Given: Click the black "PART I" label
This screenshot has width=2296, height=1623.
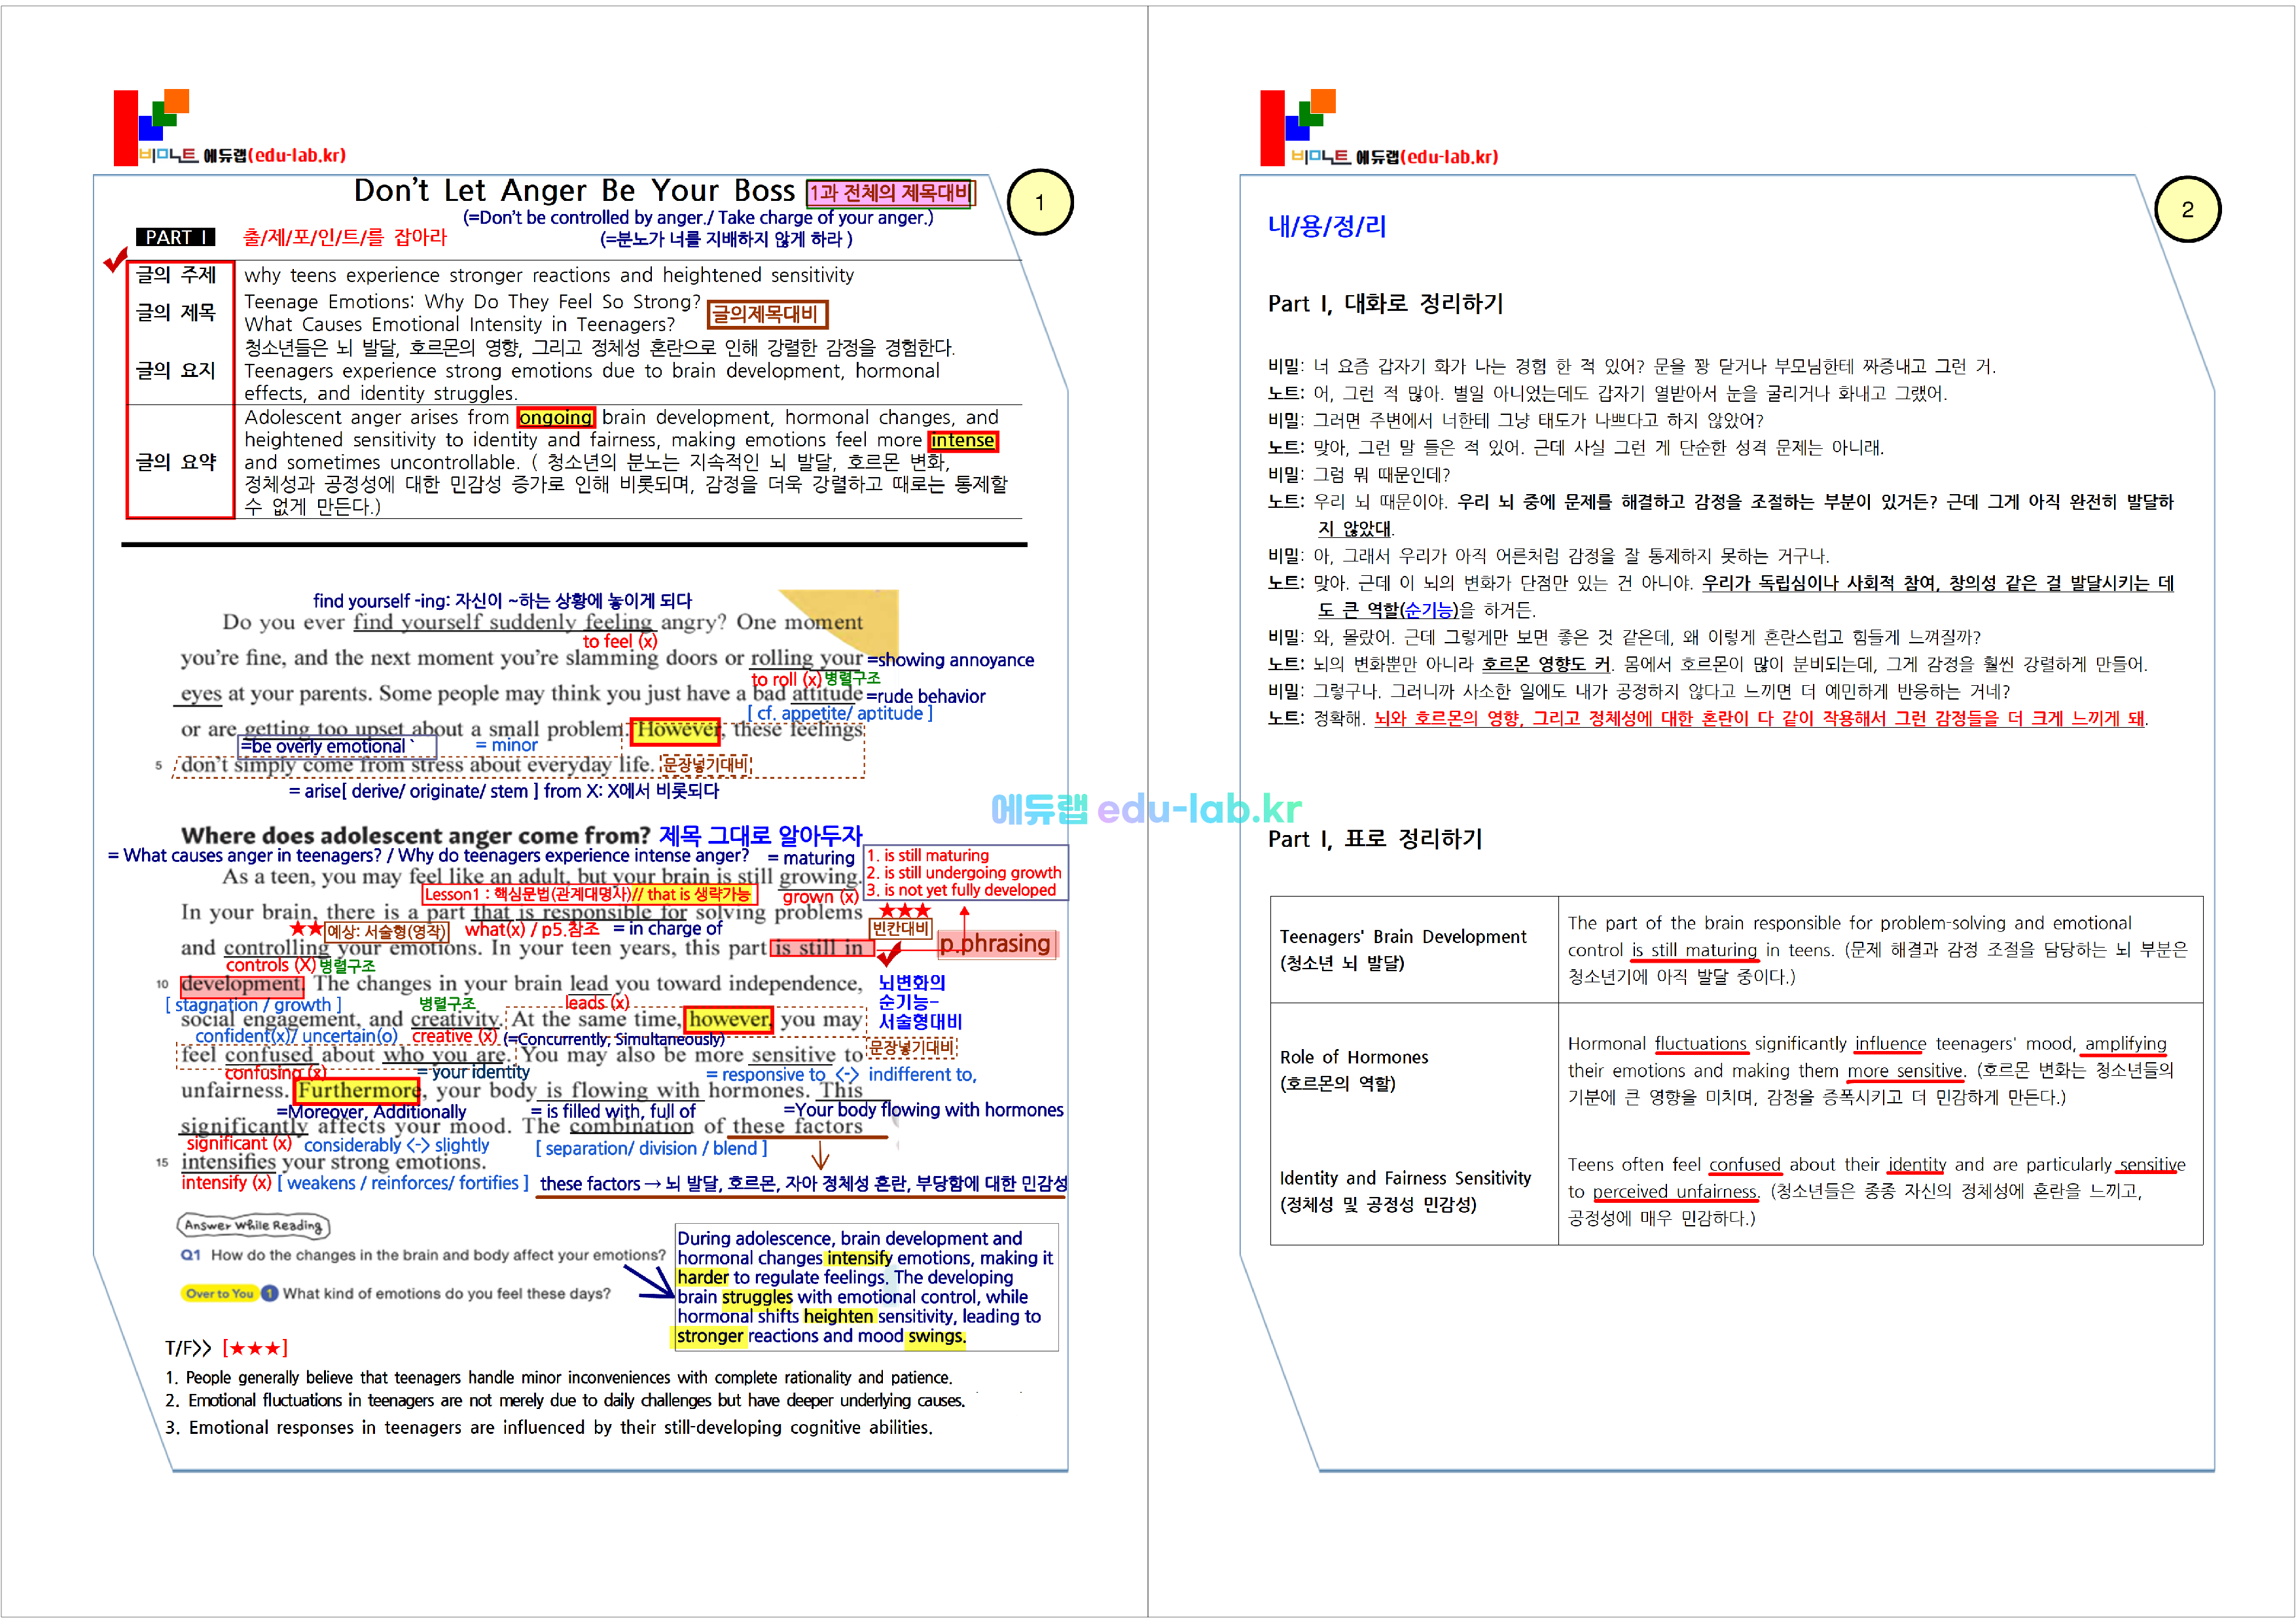Looking at the screenshot, I should click(176, 237).
